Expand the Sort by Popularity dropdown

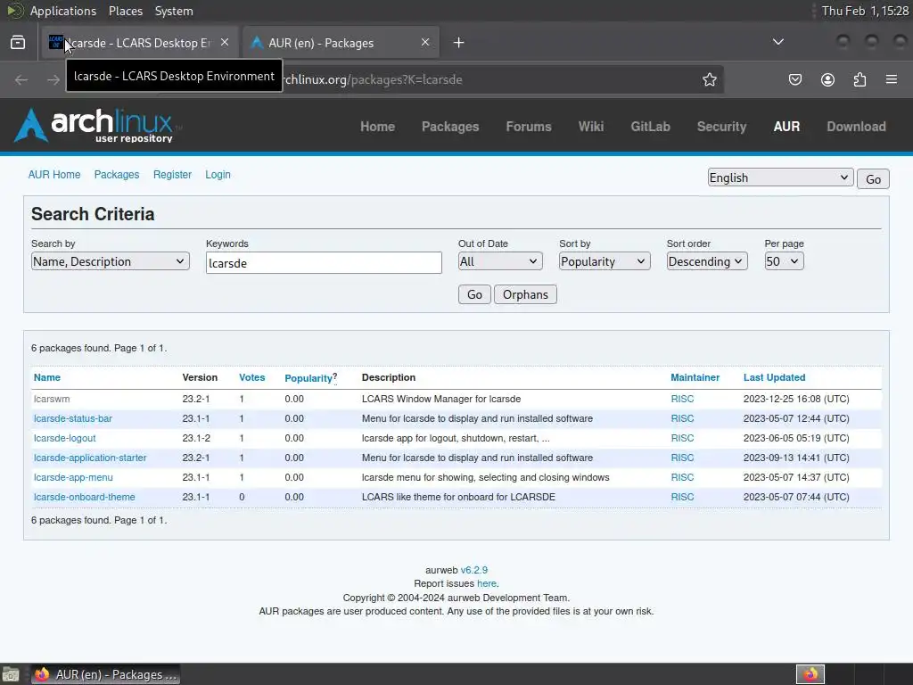tap(605, 261)
